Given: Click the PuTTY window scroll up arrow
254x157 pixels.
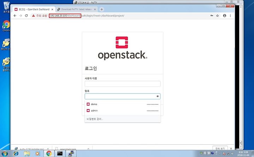Looking at the screenshot, I should coord(241,7).
